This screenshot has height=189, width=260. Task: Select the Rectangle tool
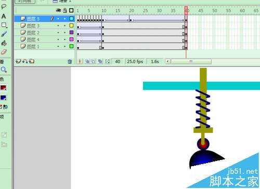tap(4, 25)
